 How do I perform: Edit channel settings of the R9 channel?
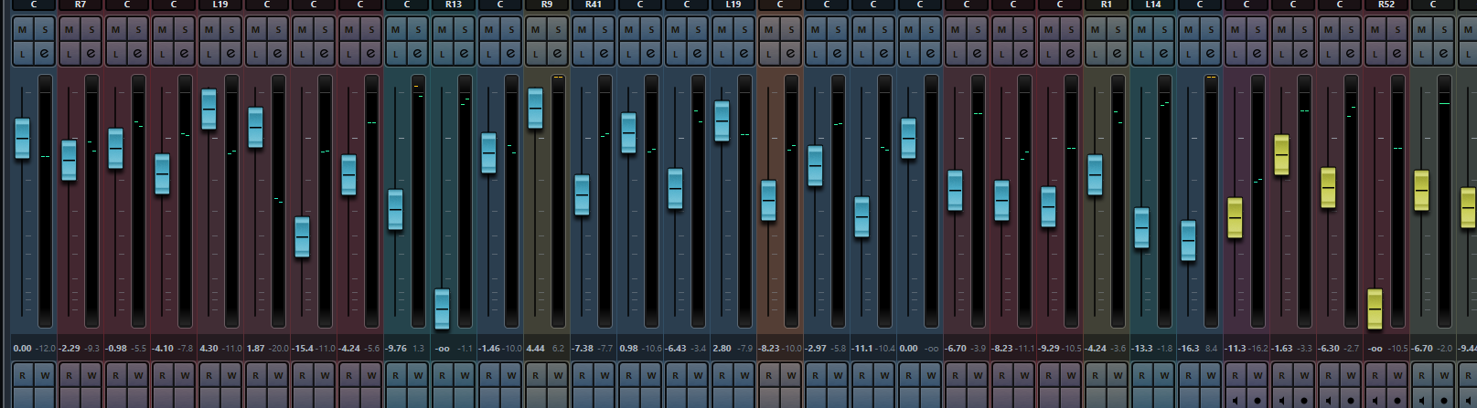[558, 54]
